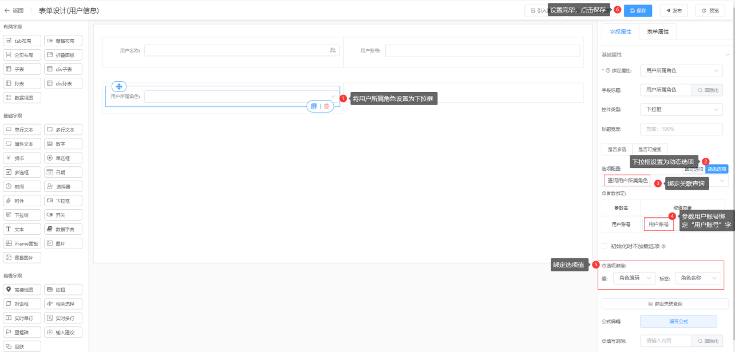Click the 字段标题 input field

pos(666,90)
